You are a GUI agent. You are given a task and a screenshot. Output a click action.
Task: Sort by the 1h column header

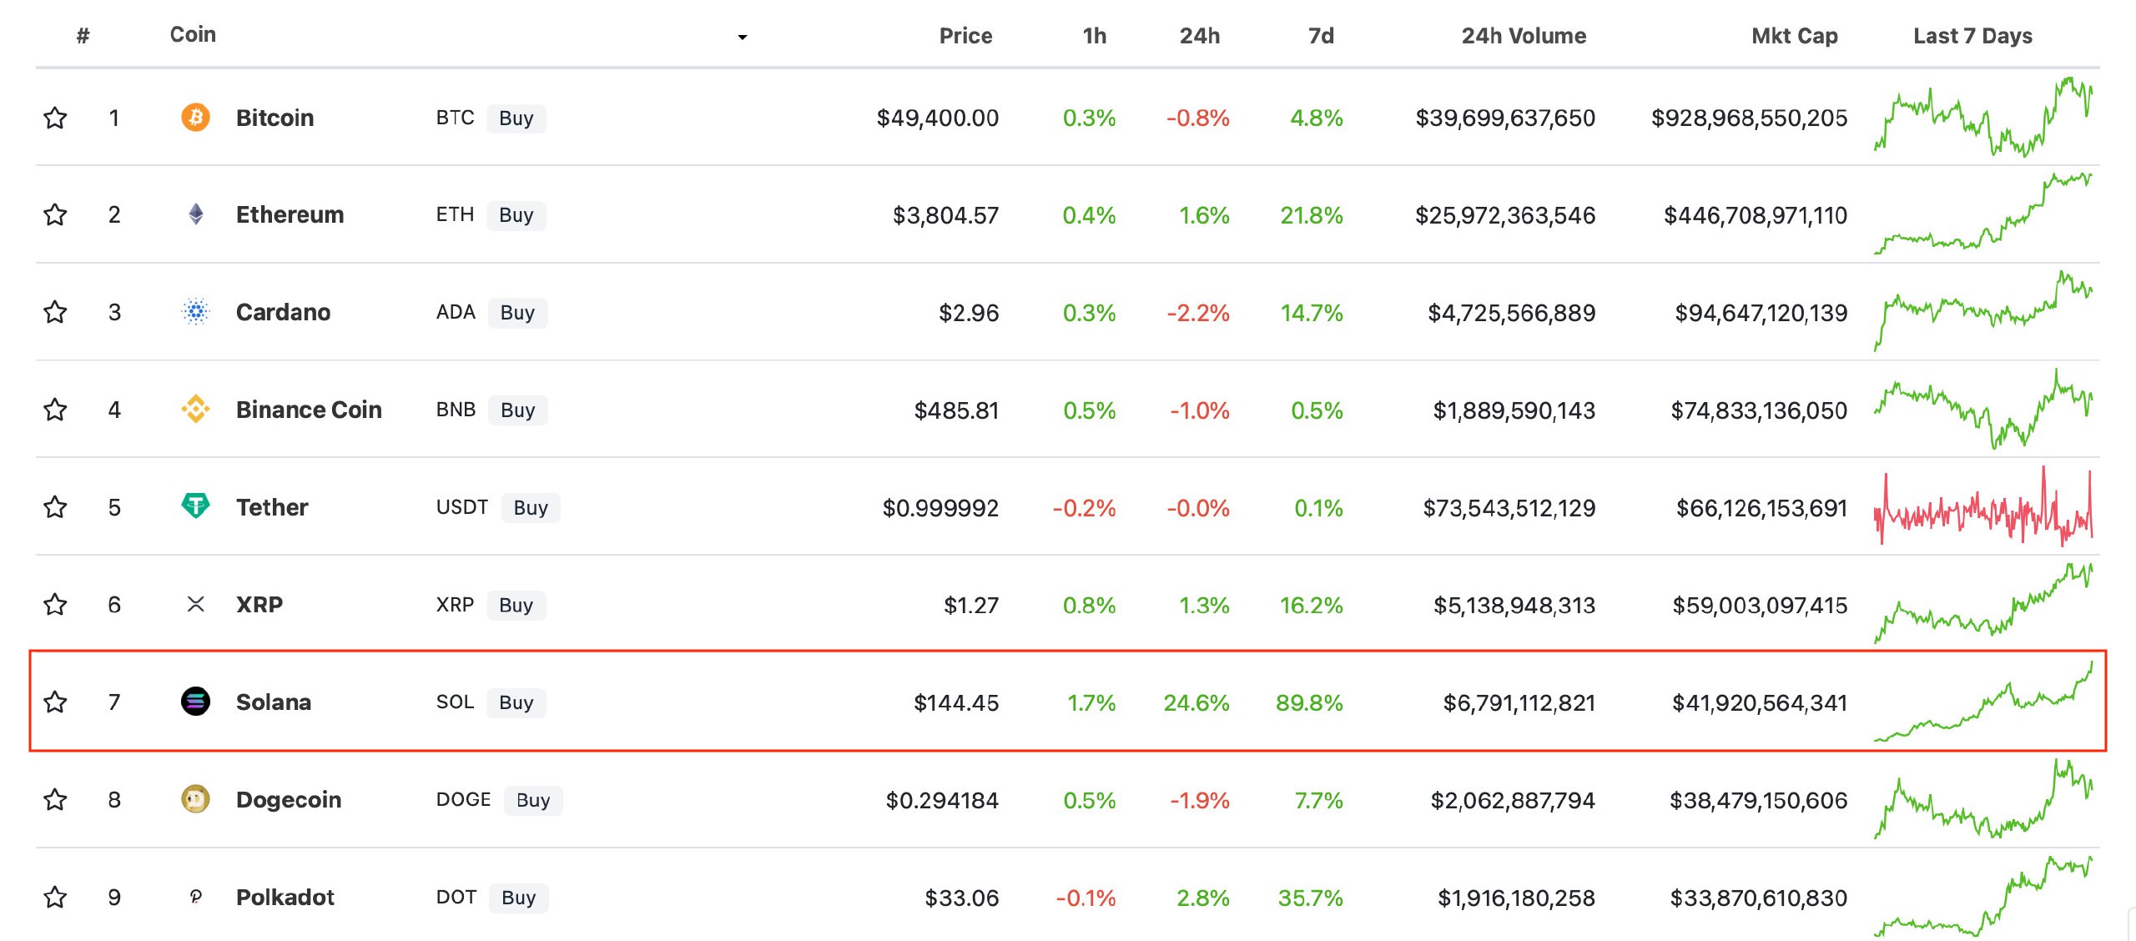(x=1094, y=36)
